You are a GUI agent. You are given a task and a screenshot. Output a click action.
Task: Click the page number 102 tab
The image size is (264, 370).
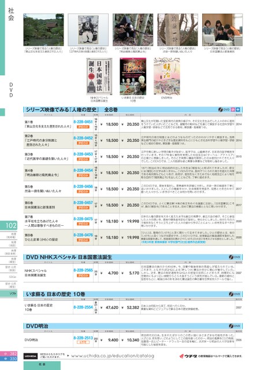9,225
